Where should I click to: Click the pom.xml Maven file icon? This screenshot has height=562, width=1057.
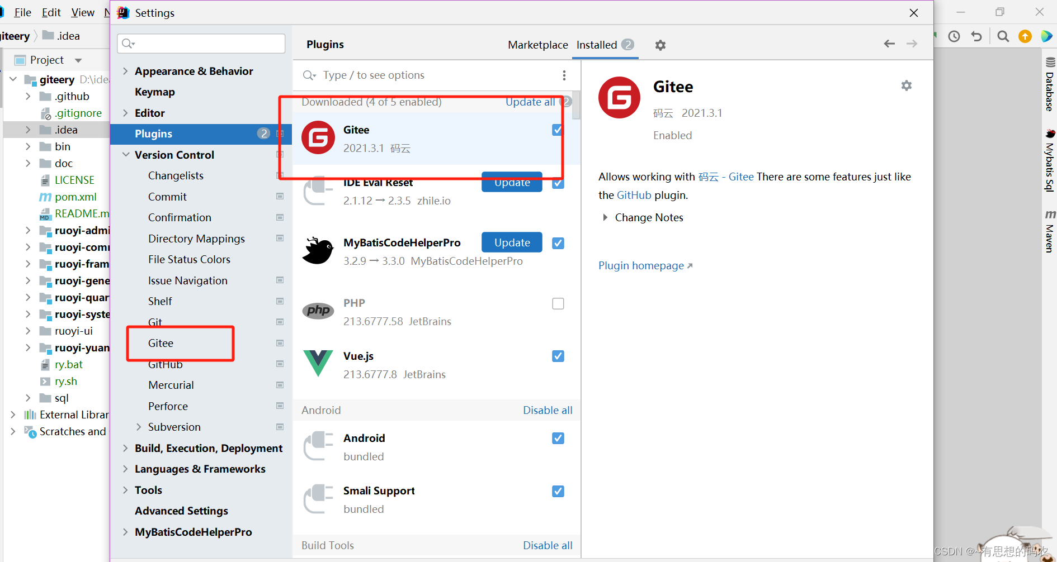45,197
